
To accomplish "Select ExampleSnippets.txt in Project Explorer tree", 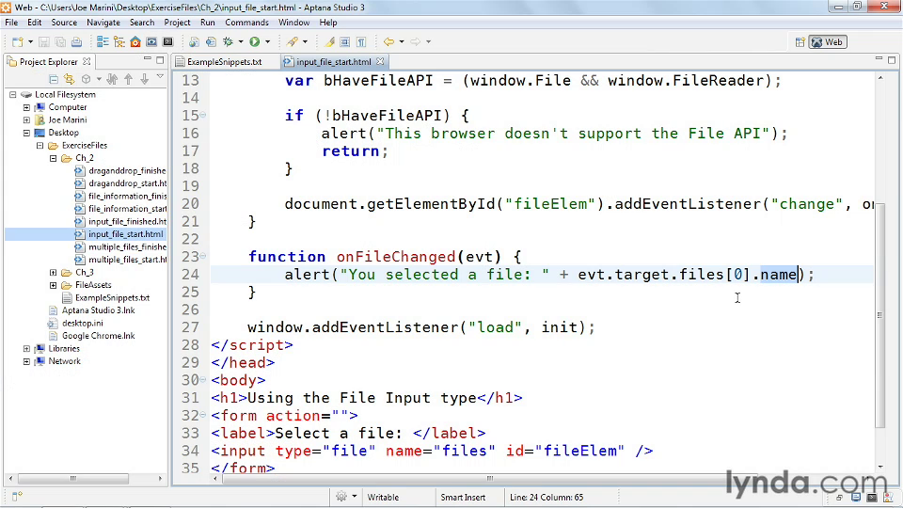I will (x=112, y=298).
